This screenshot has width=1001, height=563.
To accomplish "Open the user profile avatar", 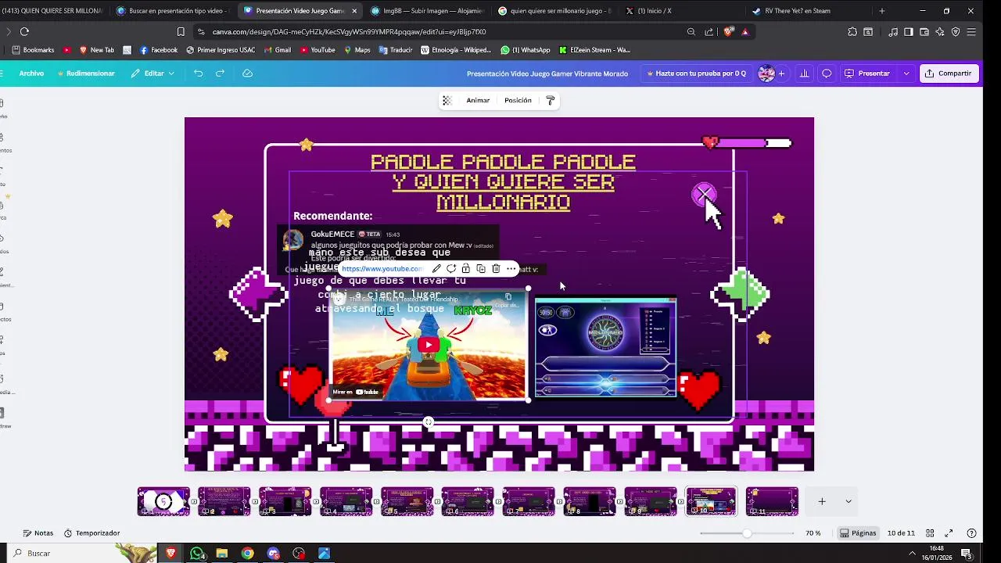I will point(766,74).
